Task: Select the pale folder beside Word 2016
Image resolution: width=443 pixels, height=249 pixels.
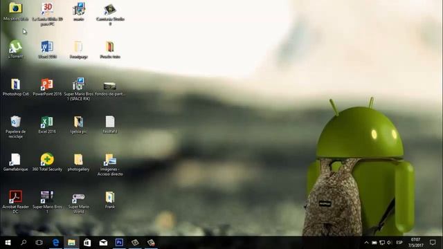Action: pyautogui.click(x=78, y=49)
